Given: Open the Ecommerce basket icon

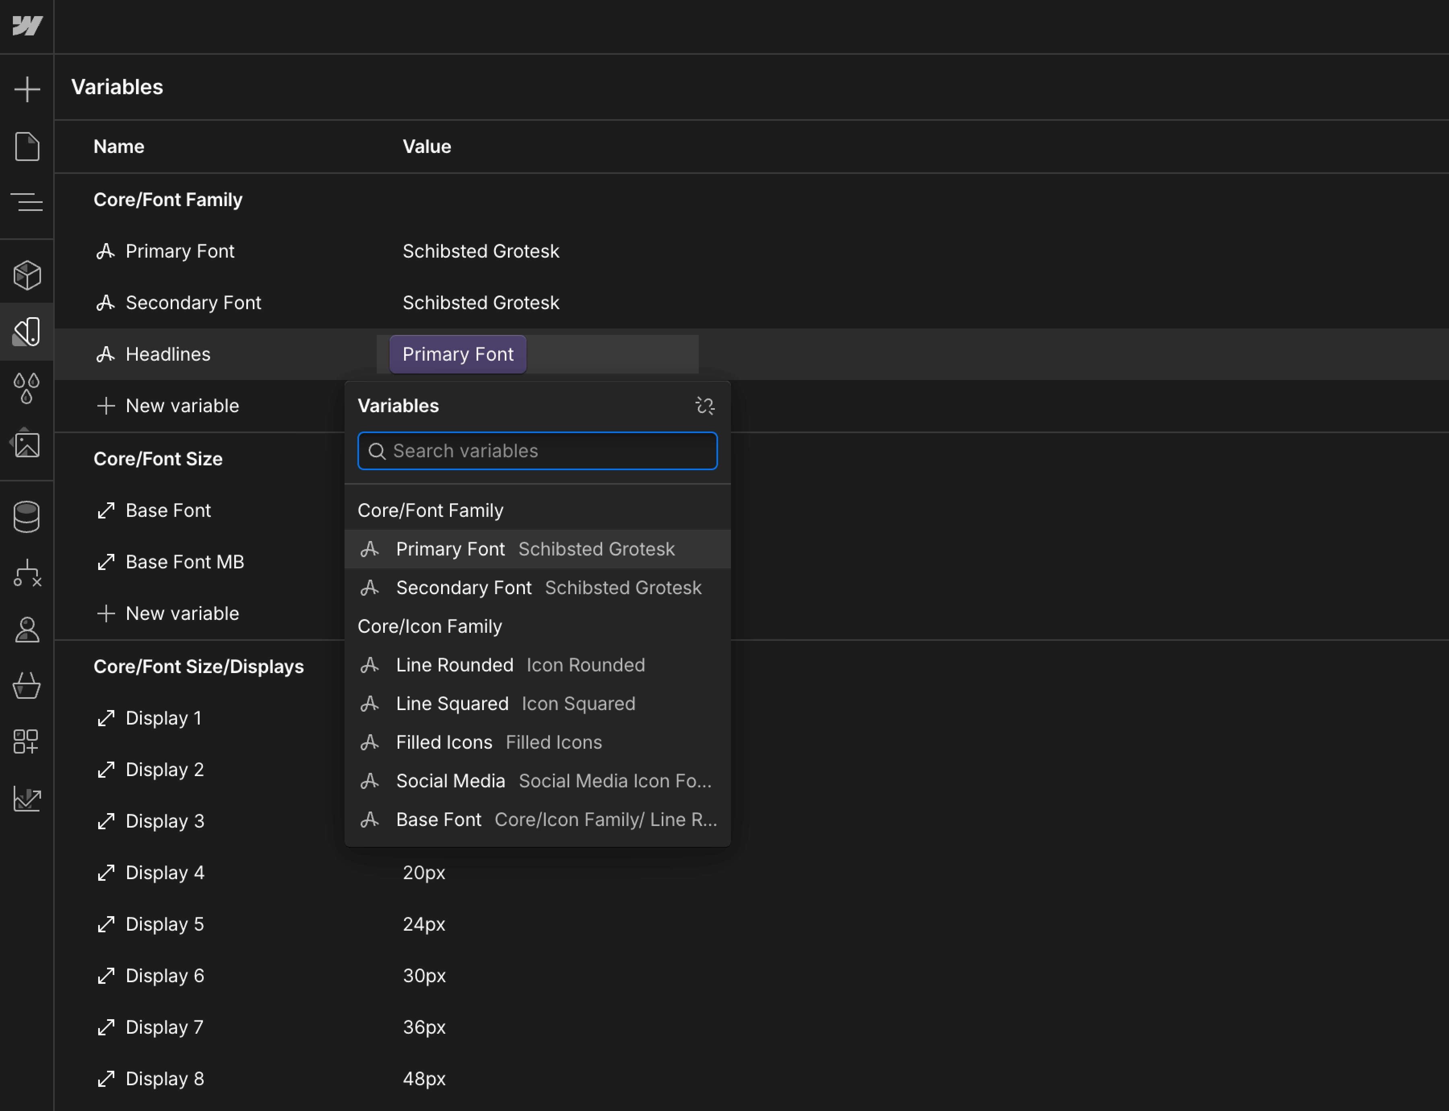Looking at the screenshot, I should click(x=27, y=686).
